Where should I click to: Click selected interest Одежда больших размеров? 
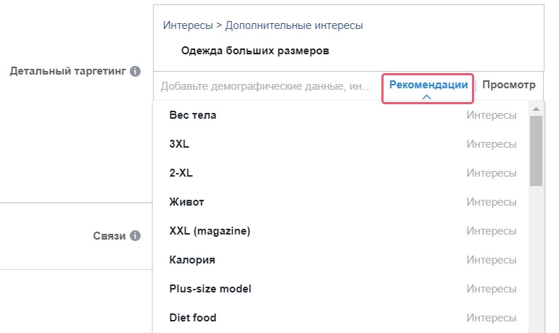[255, 51]
